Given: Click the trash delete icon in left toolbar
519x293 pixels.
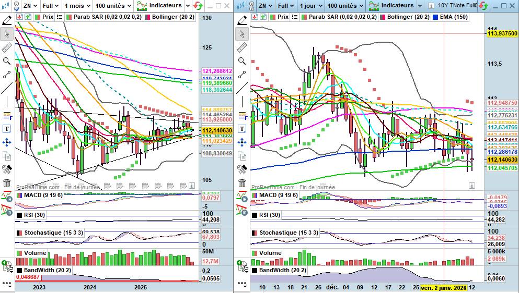Looking at the screenshot, I should [x=7, y=183].
